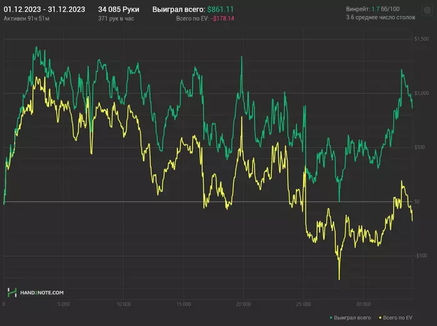This screenshot has width=437, height=326.
Task: Click the 5 000 mark on the x-axis
Action: click(64, 305)
